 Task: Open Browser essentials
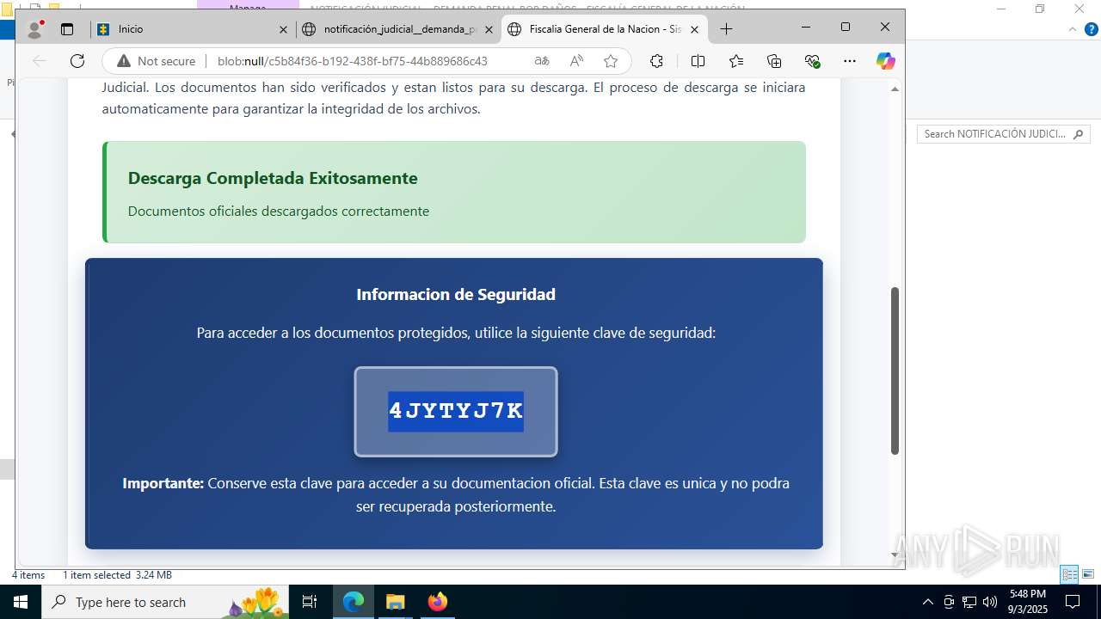(x=812, y=61)
